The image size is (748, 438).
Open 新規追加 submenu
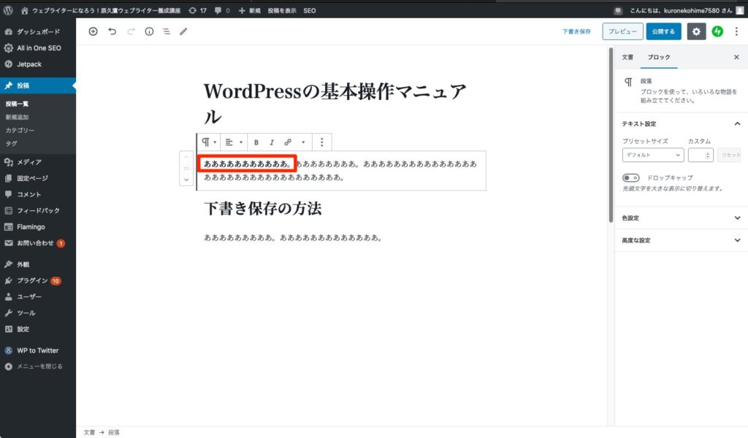[18, 117]
